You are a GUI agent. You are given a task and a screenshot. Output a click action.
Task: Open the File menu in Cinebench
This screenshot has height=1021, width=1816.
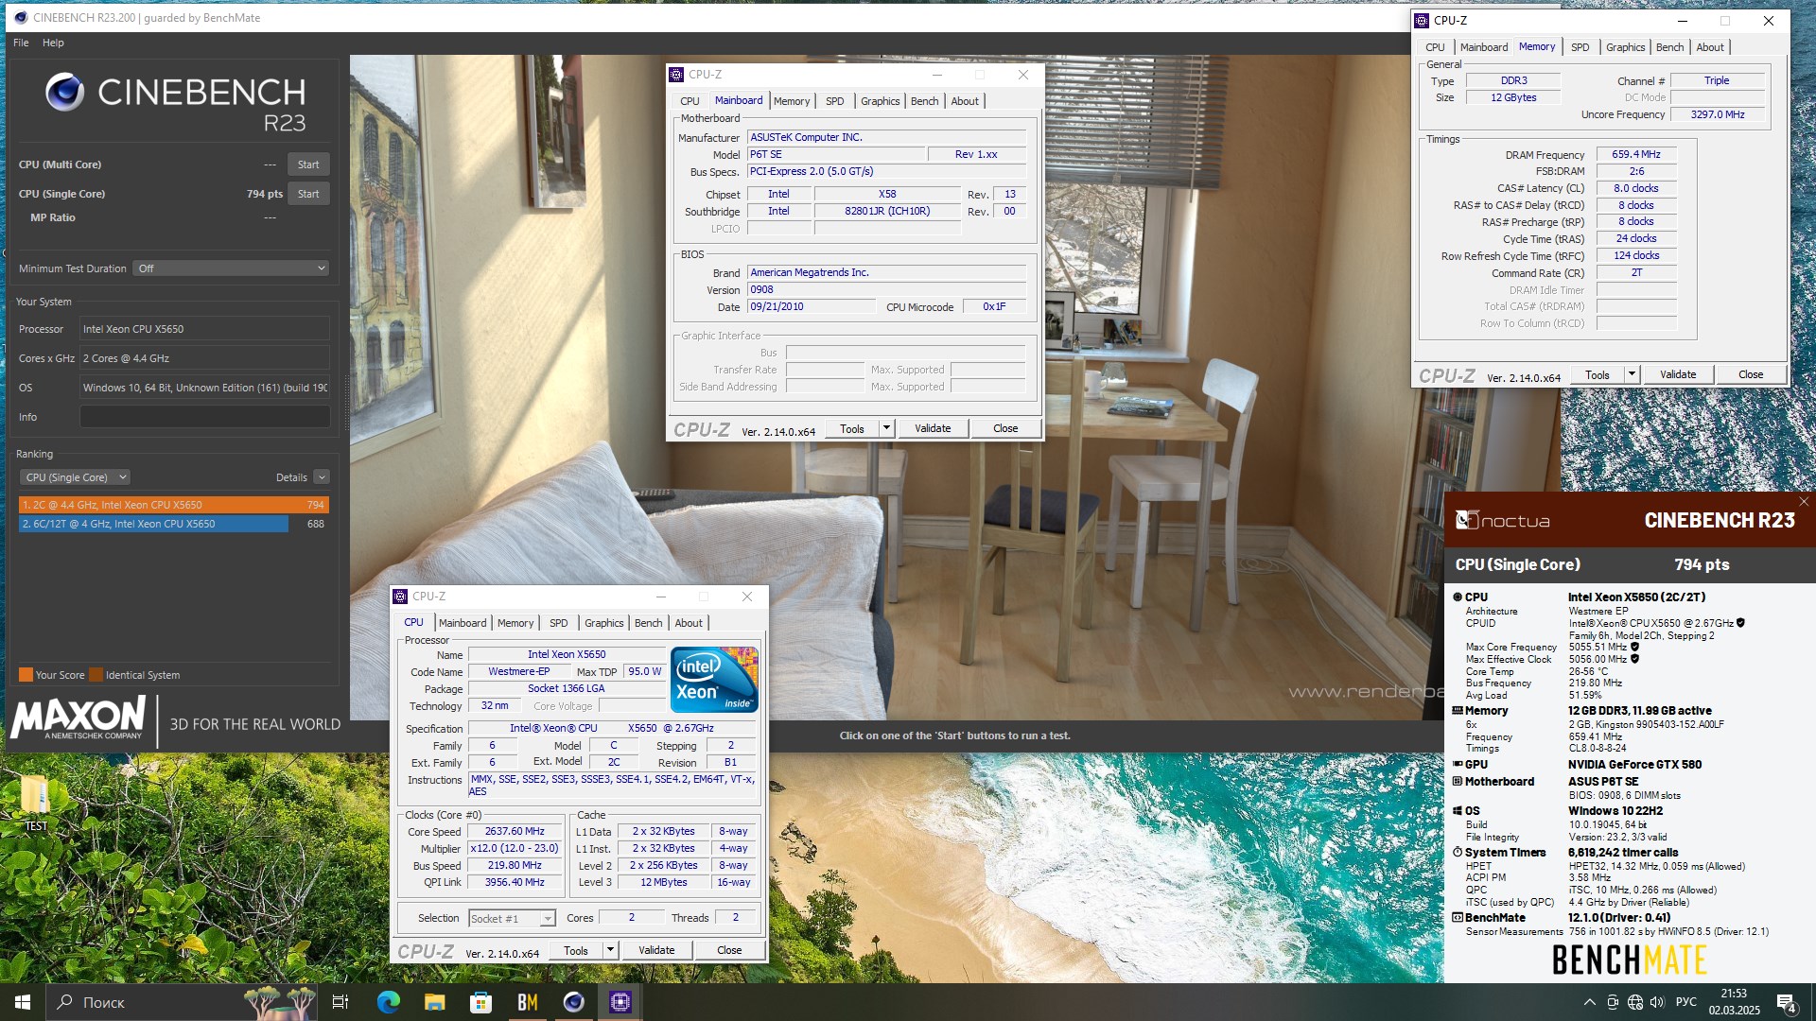[x=21, y=43]
